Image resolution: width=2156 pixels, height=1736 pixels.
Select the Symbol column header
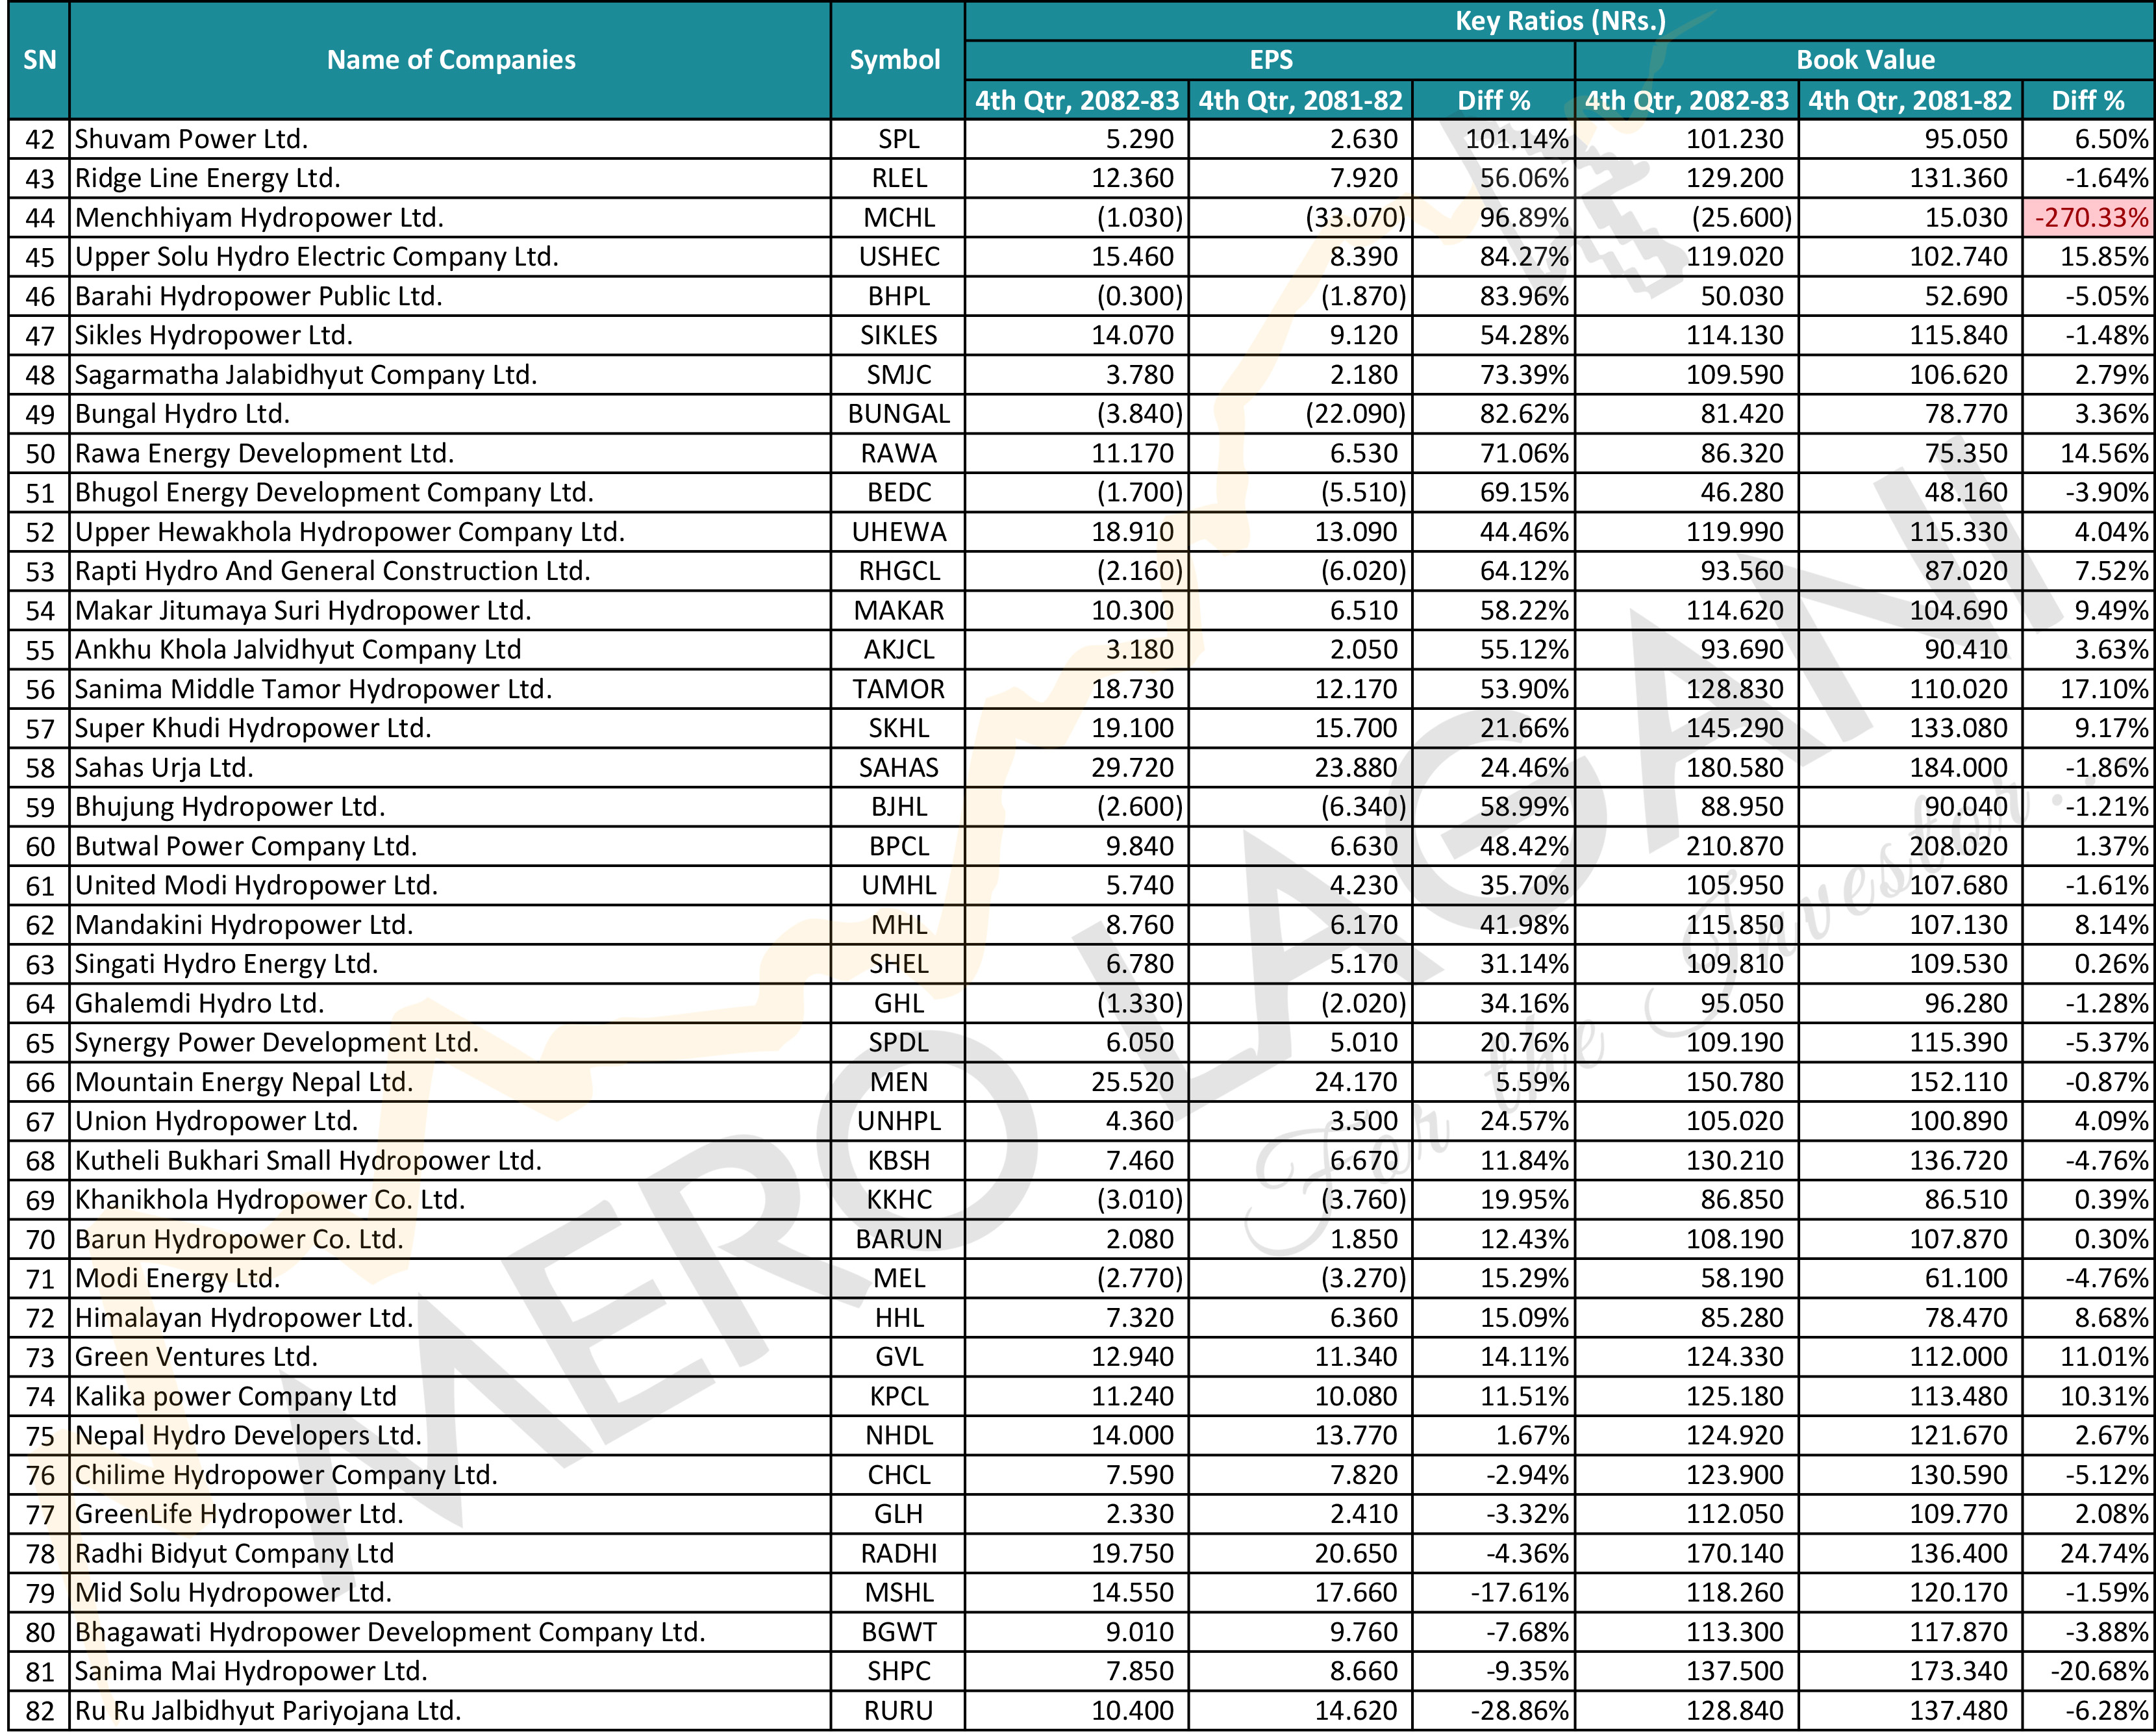pos(896,60)
